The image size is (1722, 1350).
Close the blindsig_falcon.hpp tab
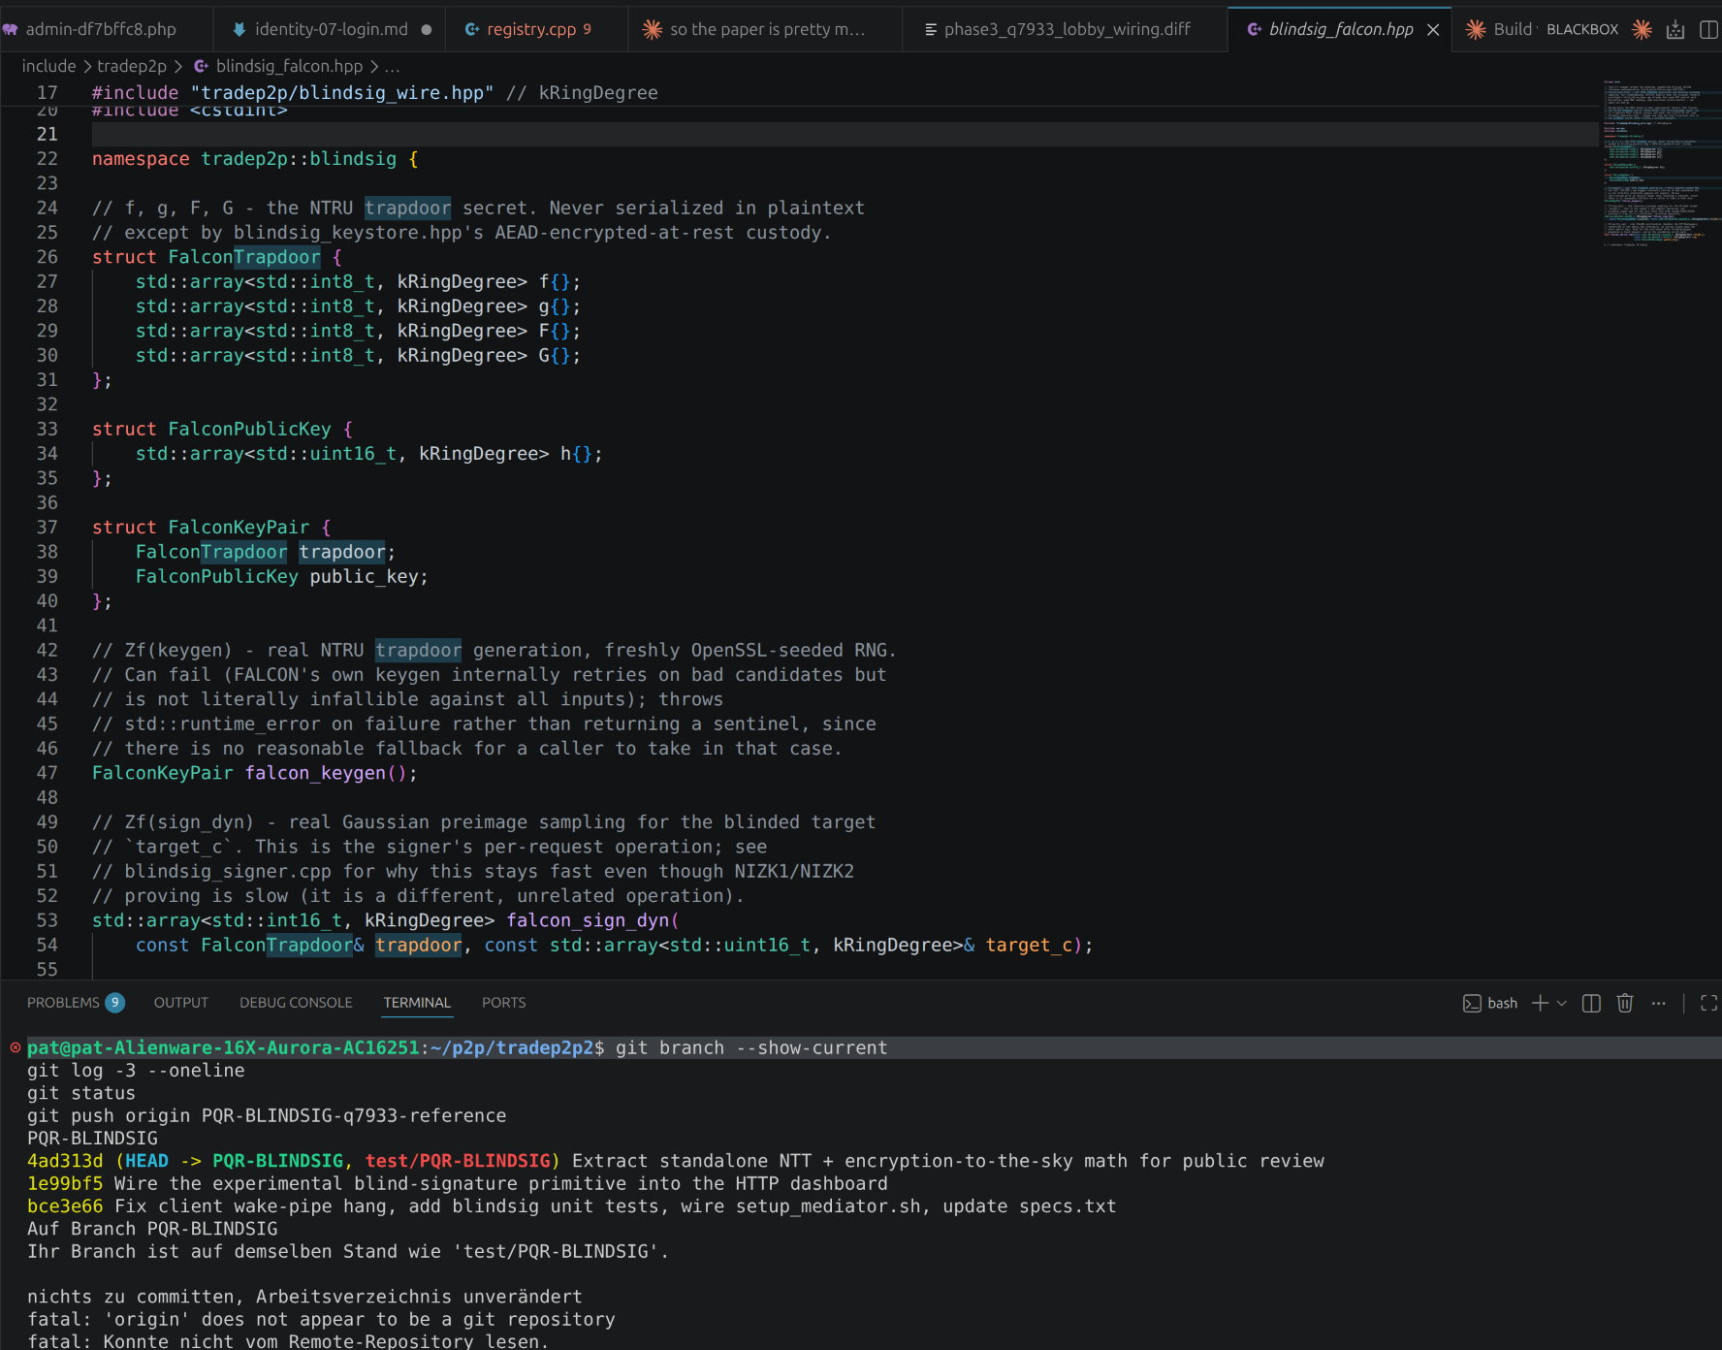1433,30
